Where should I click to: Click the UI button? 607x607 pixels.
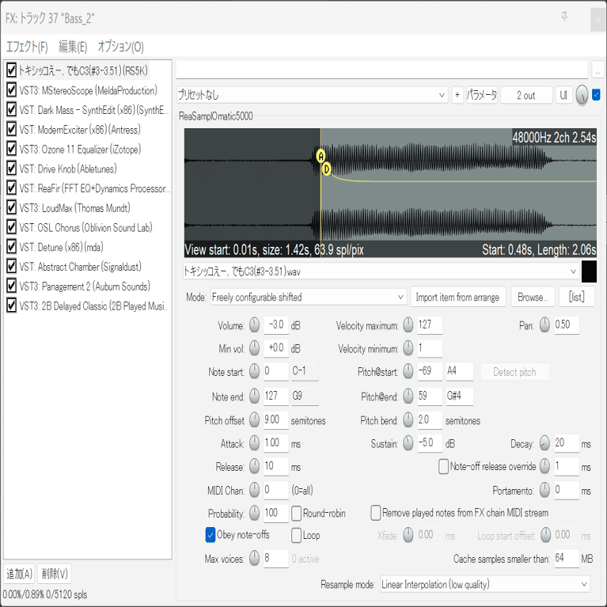coord(563,95)
